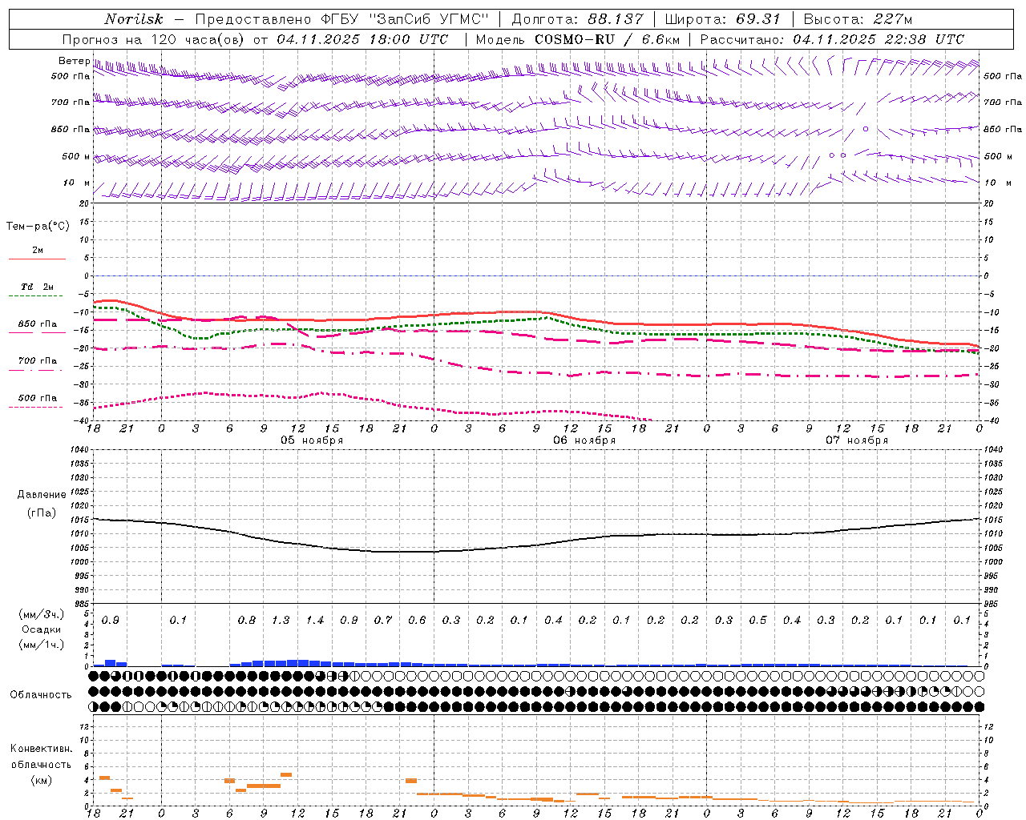Select the 0.5 precipitation value
Screen dimensions: 1026x820
tap(757, 621)
